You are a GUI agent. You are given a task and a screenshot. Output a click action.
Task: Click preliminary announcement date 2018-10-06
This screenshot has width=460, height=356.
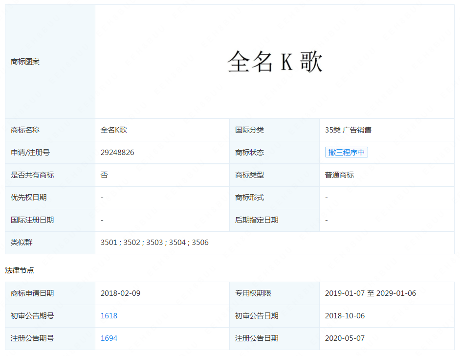click(345, 316)
